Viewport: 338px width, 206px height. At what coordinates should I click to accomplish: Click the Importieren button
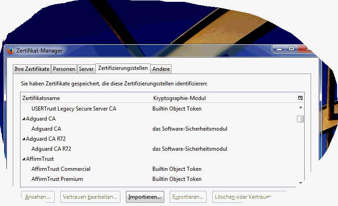pos(145,197)
